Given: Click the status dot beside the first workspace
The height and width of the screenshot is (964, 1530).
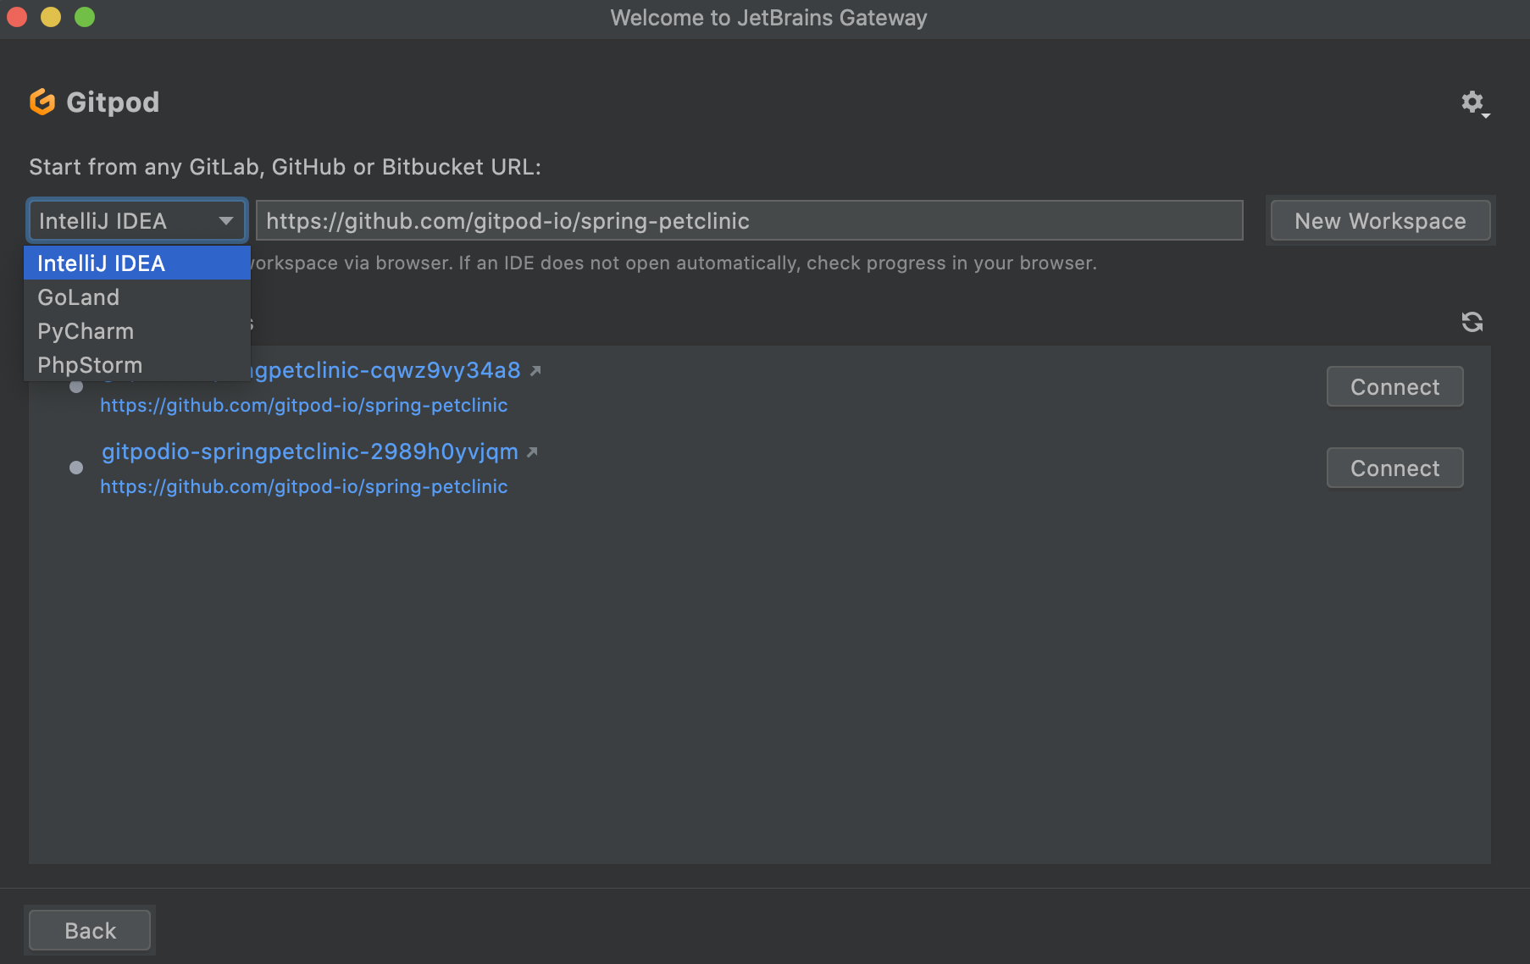Looking at the screenshot, I should coord(76,387).
